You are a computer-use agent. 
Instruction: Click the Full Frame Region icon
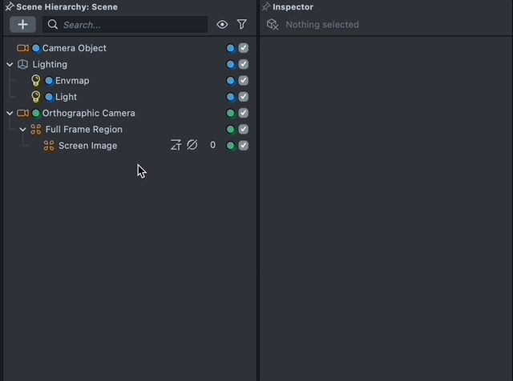[35, 130]
